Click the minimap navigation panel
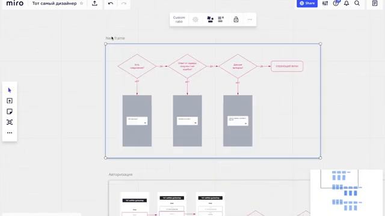385x216 pixels. coord(346,193)
